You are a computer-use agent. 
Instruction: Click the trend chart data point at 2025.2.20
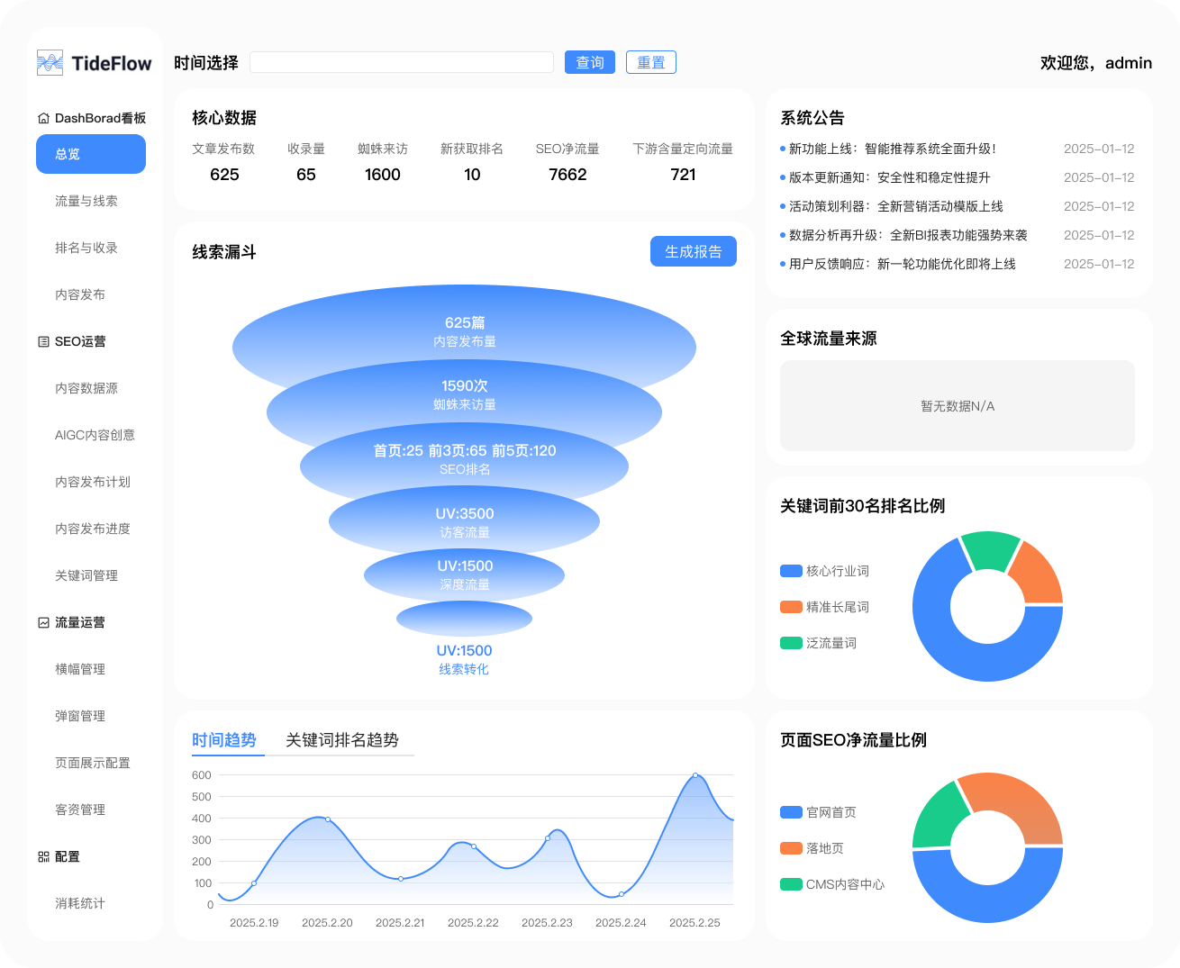[x=328, y=819]
